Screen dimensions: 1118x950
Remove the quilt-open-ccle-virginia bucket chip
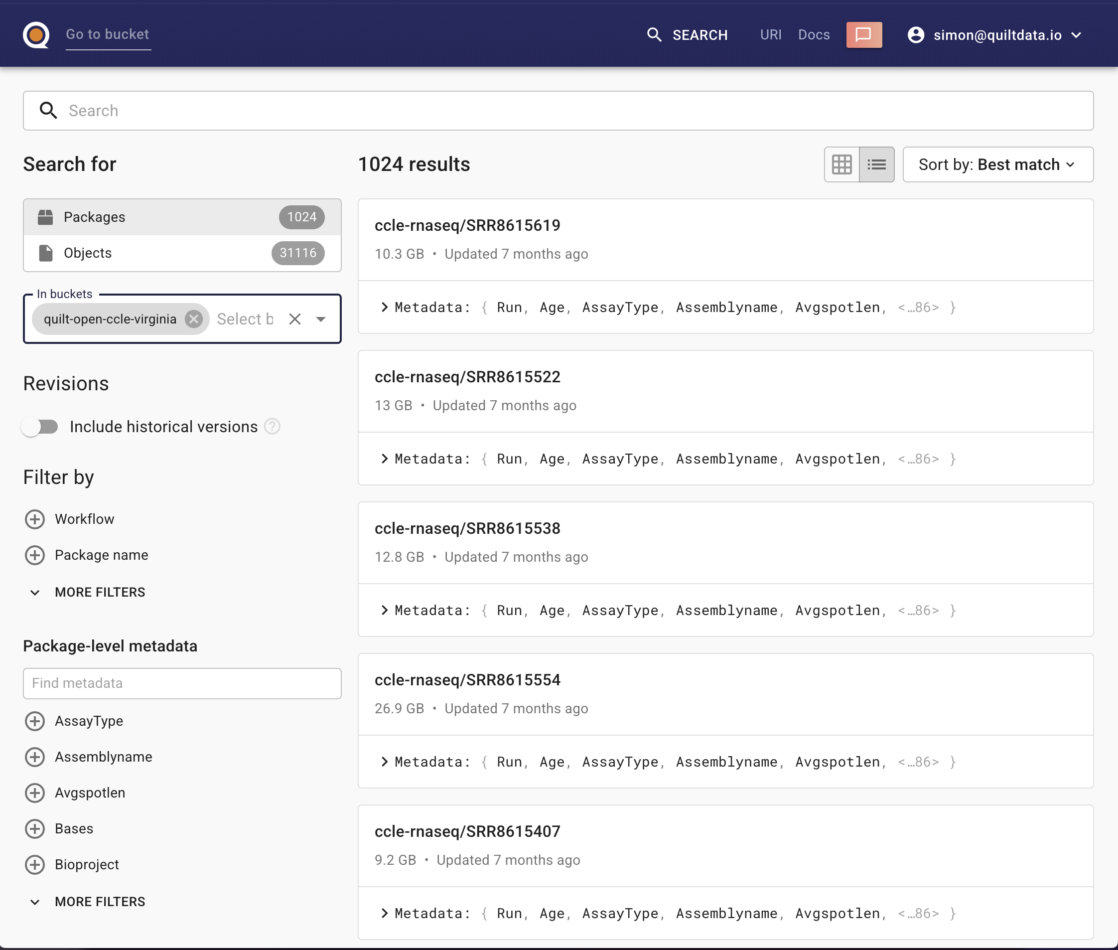coord(194,319)
